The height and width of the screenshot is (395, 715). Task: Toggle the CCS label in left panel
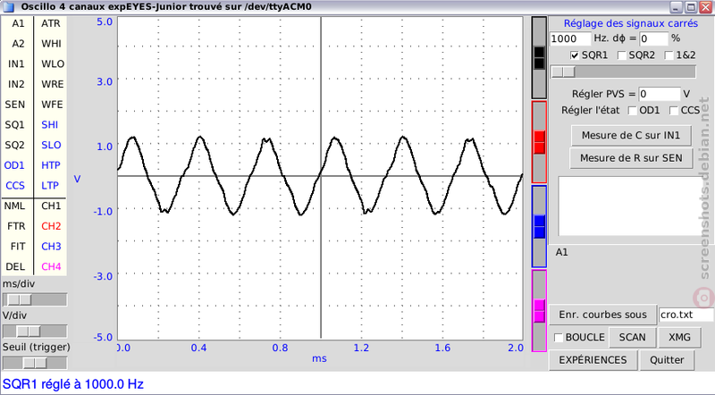click(x=15, y=186)
